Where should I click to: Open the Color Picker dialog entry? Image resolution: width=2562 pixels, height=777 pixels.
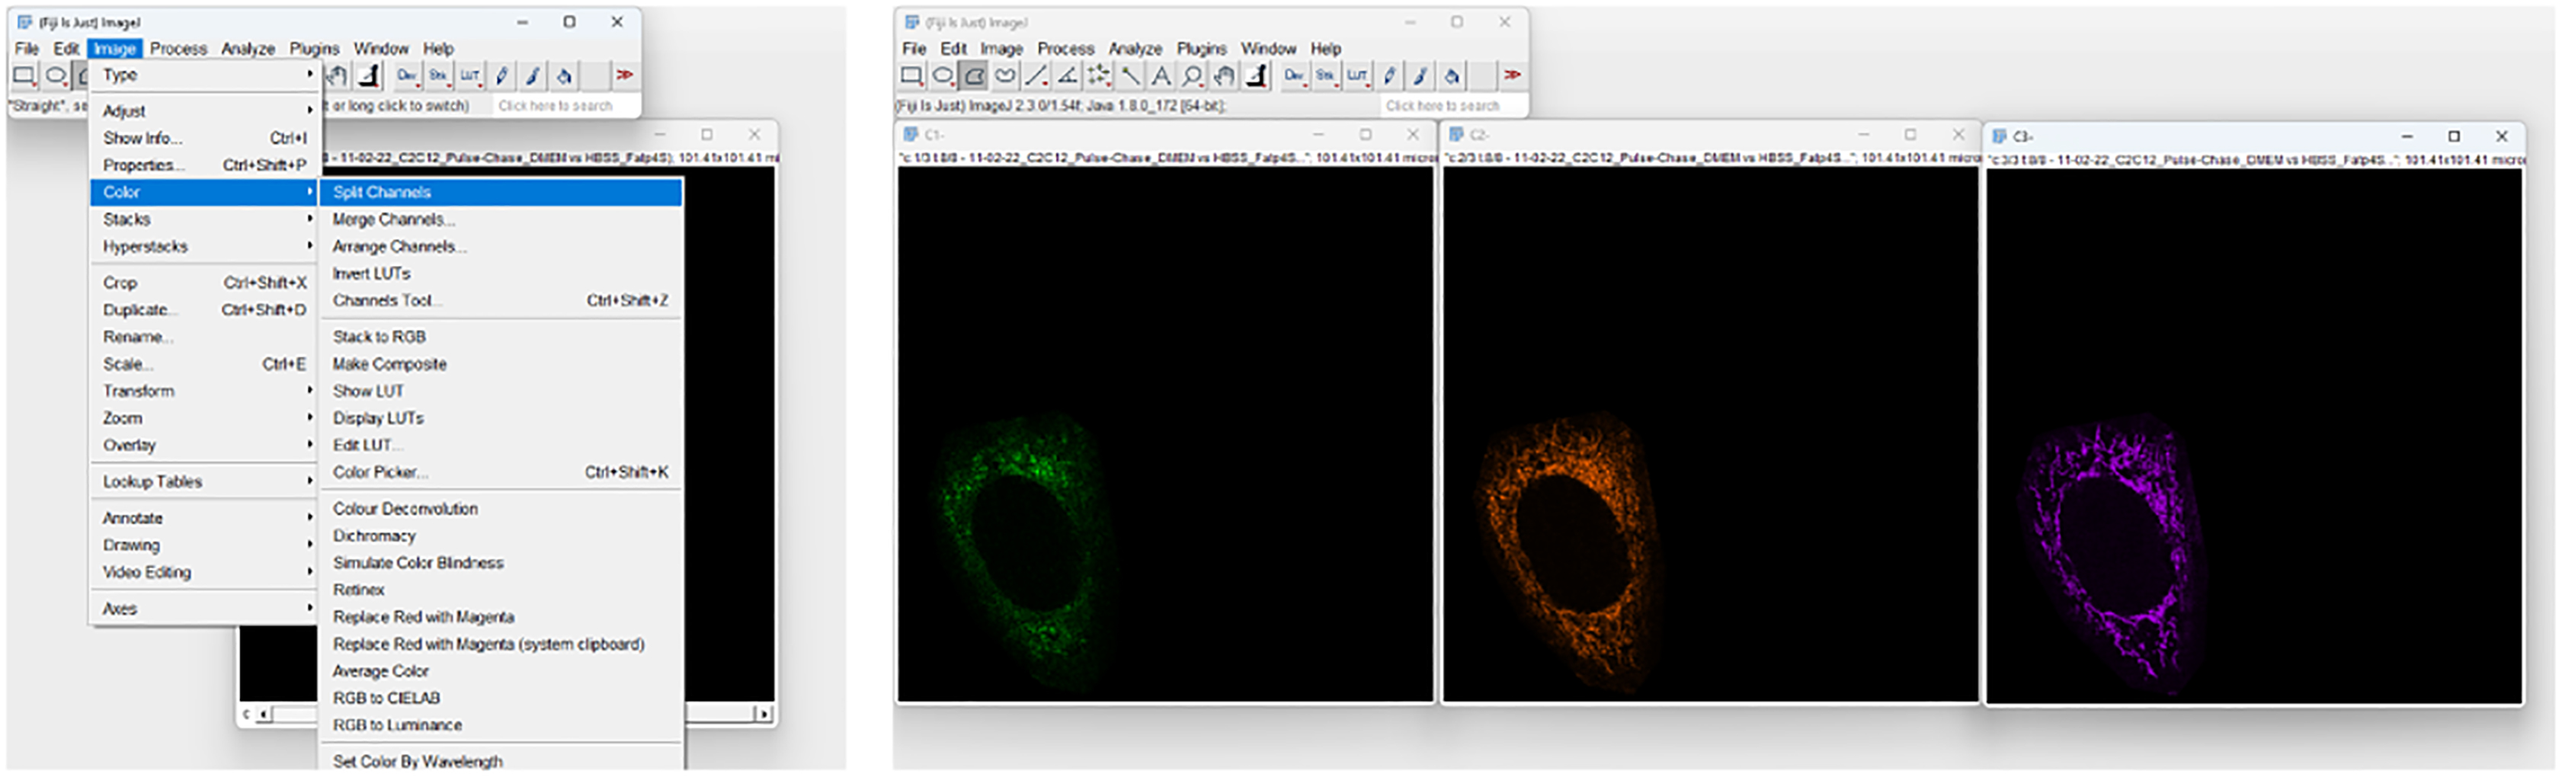pos(381,471)
